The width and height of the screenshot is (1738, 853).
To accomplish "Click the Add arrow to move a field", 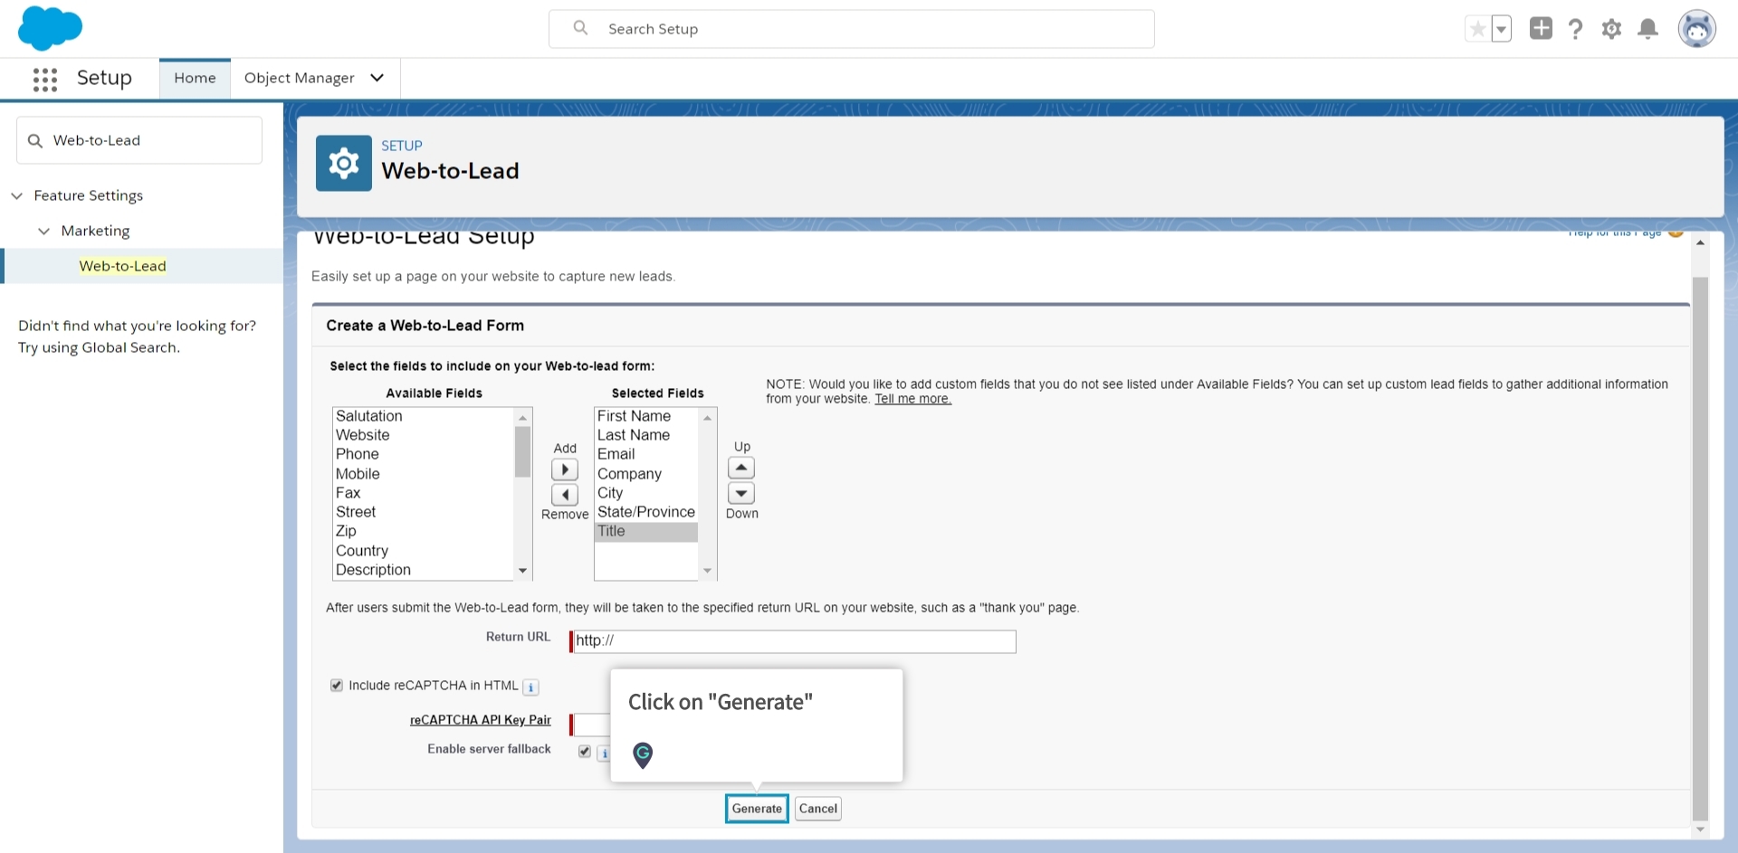I will (x=564, y=469).
